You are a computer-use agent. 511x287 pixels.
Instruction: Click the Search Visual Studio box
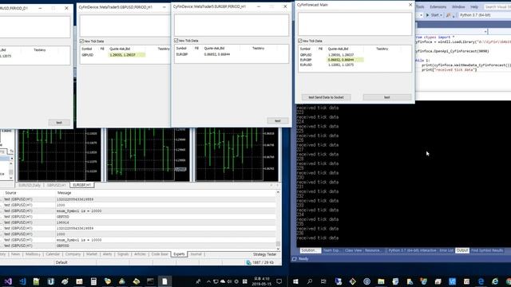(497, 7)
